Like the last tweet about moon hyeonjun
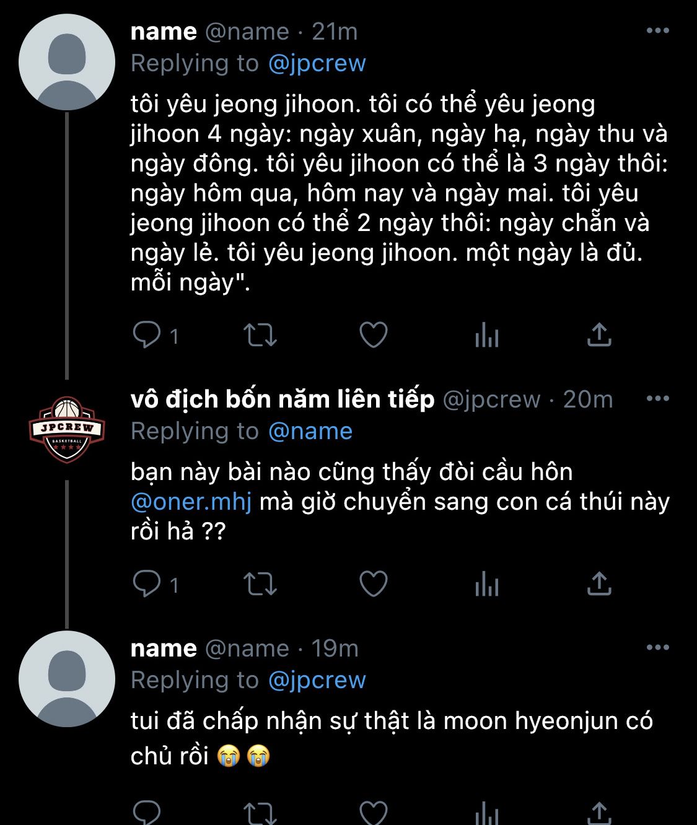The image size is (697, 825). 374,813
